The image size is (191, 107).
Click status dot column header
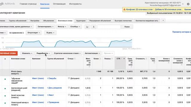click(5, 59)
